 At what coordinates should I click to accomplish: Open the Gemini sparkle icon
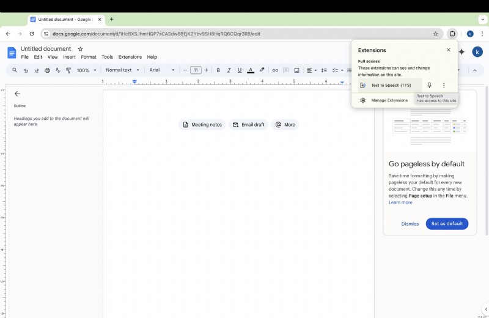tap(461, 52)
